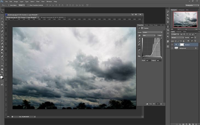200x125 pixels.
Task: Pick the white point eyedropper in Curves
Action: pos(139,45)
